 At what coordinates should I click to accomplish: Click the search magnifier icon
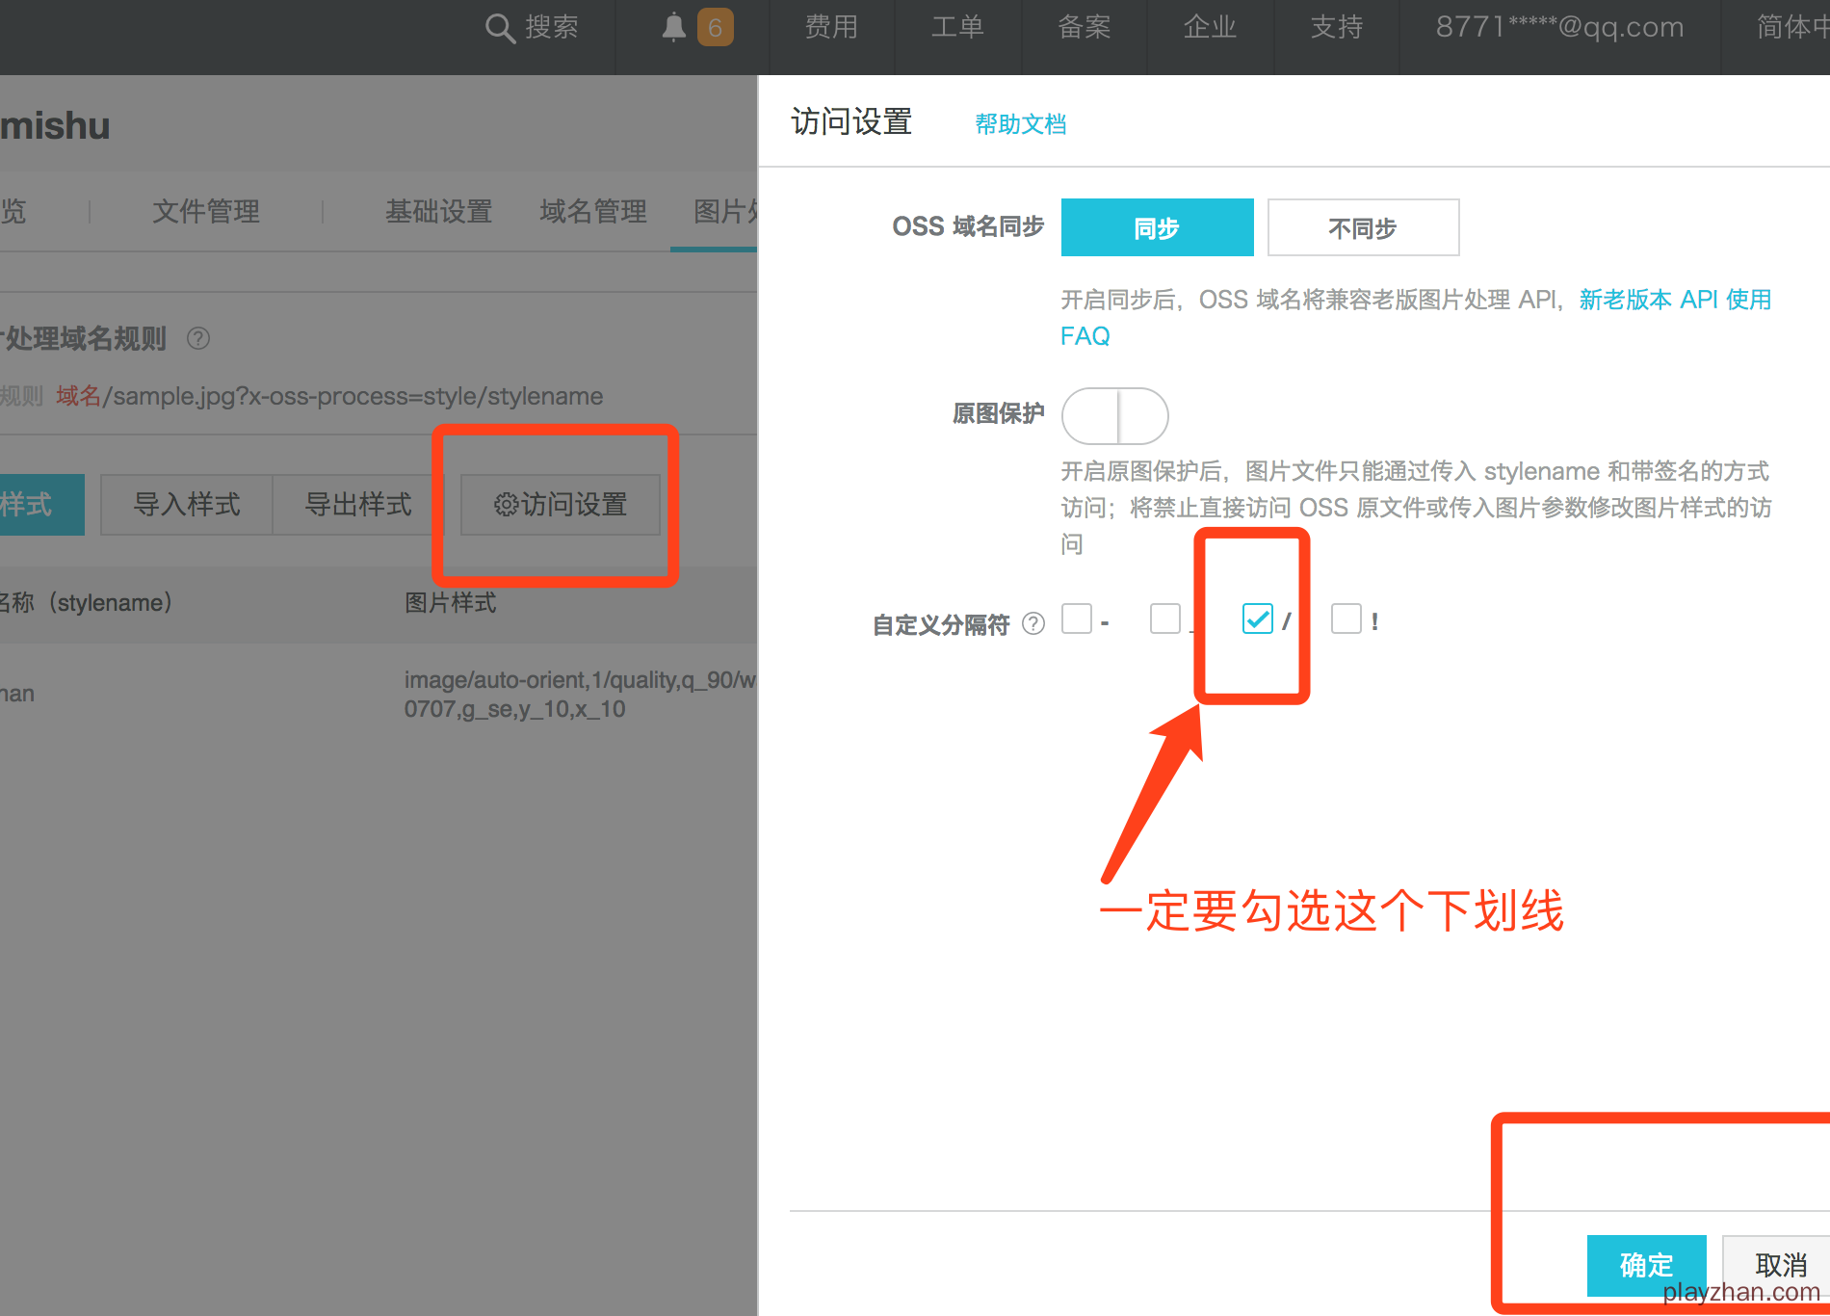500,28
